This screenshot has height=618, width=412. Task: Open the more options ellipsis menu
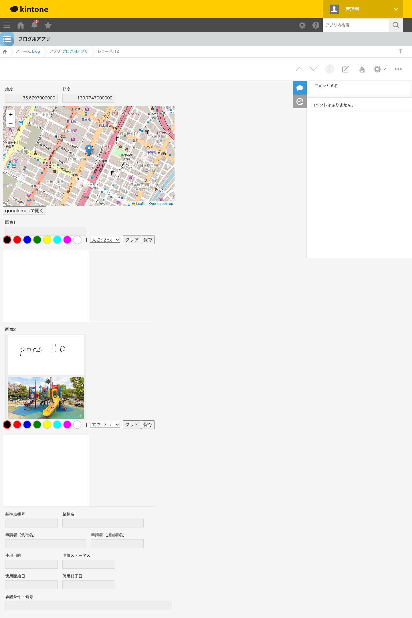pyautogui.click(x=398, y=69)
